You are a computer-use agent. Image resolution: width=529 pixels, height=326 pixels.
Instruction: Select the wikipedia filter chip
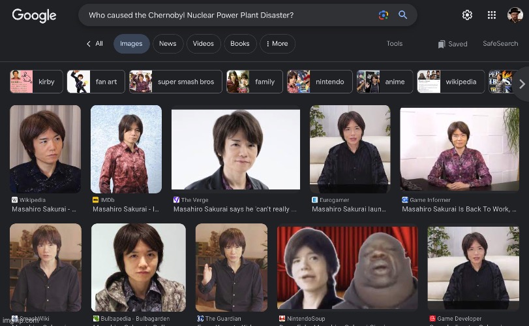[451, 82]
